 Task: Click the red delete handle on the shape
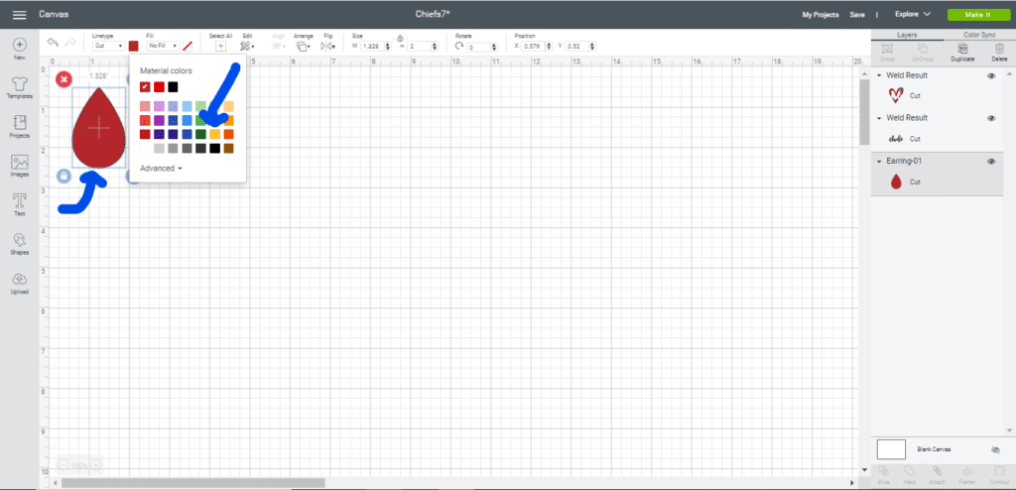coord(63,79)
